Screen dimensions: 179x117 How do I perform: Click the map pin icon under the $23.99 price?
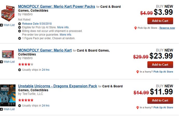(137, 72)
